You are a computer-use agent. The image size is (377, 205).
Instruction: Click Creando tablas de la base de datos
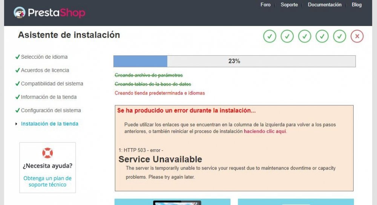pos(153,84)
